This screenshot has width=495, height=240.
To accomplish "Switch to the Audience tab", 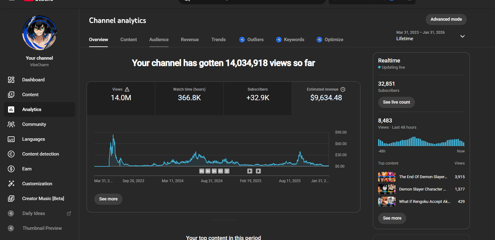I will click(x=159, y=40).
